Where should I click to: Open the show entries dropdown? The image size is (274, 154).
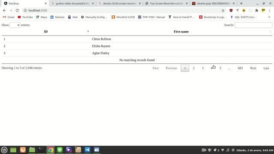pos(15,25)
